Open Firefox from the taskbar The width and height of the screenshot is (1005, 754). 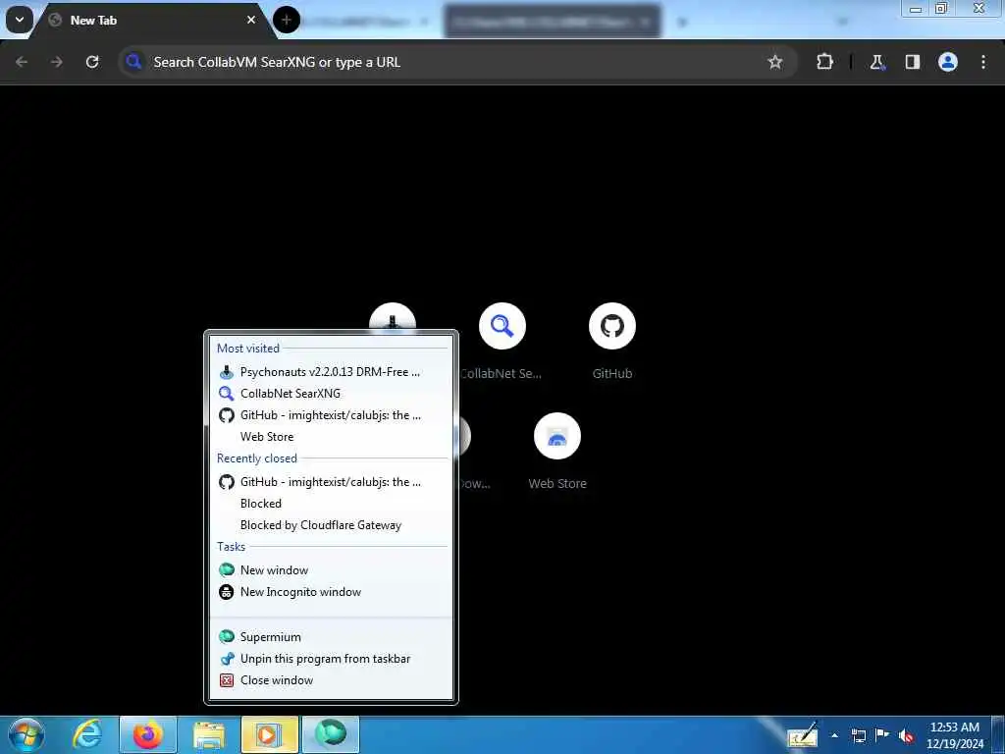148,734
